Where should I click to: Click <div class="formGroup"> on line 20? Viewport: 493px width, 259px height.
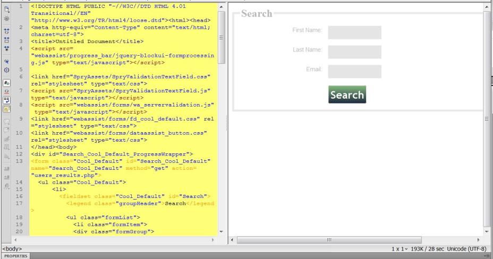(114, 232)
